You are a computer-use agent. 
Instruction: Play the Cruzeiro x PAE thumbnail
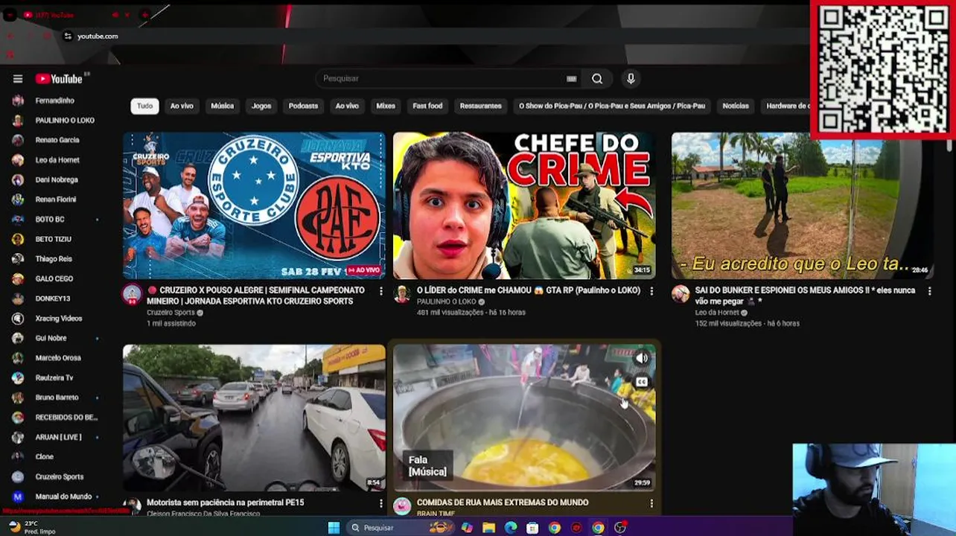point(254,205)
